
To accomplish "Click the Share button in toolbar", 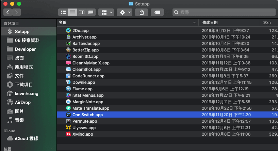I will pyautogui.click(x=142, y=12).
